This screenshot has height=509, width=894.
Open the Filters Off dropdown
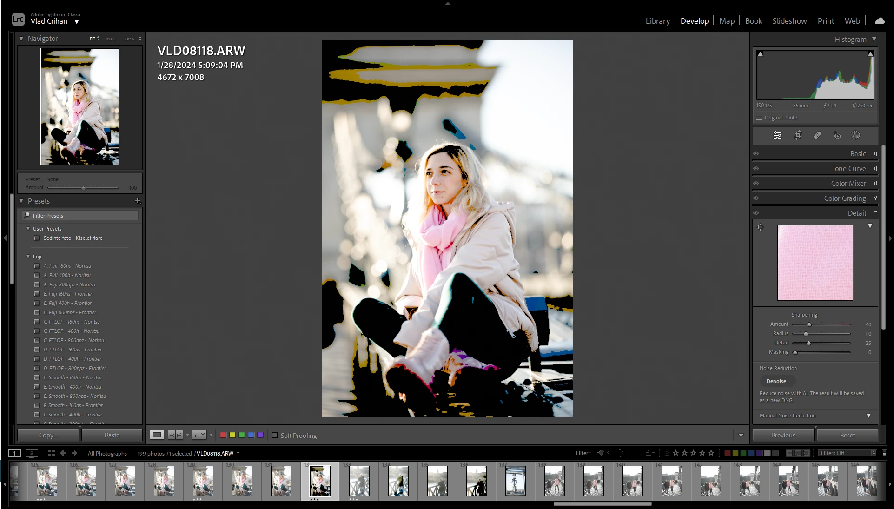(x=847, y=453)
